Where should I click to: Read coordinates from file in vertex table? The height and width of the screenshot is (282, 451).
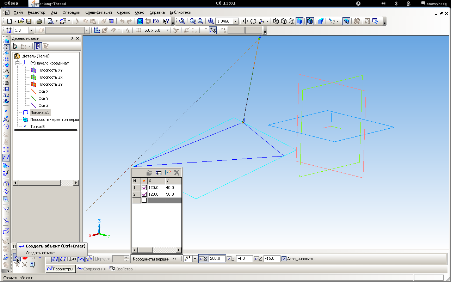coord(149,173)
